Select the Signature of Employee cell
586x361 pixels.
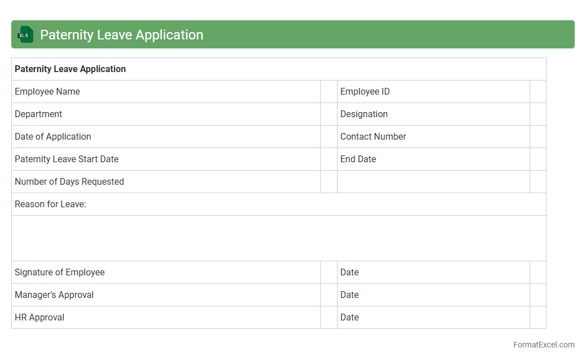[60, 273]
